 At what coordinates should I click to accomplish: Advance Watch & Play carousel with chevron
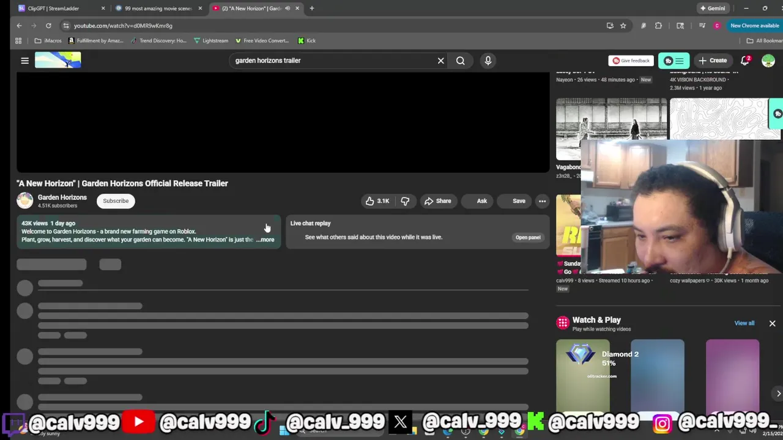click(778, 394)
